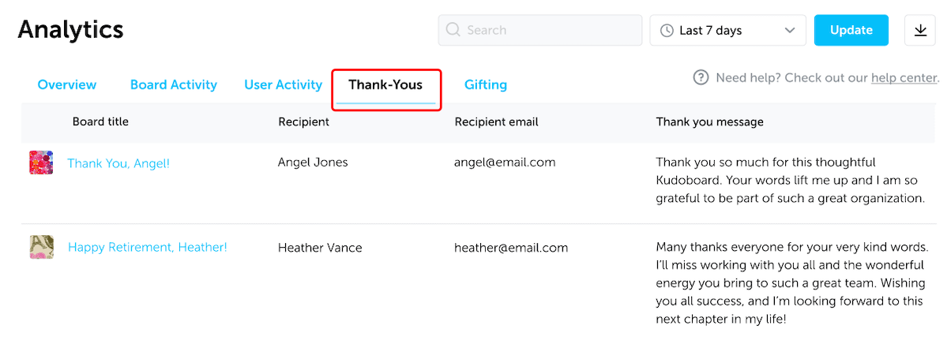Click the Thank You, Angel! board thumbnail

pos(41,163)
